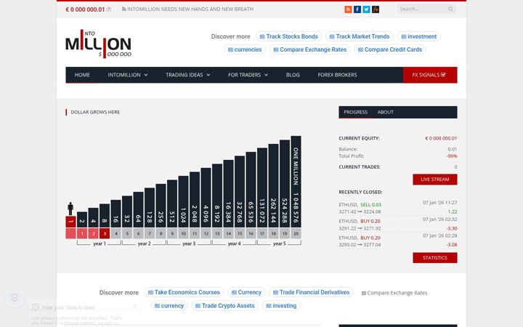Click the red bar labeled 1
Viewport: 523px width, 327px height.
[70, 222]
